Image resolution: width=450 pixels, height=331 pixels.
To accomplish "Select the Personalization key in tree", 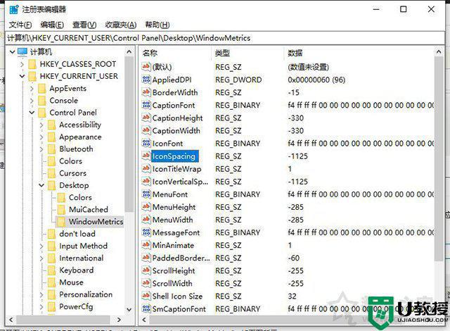I will (86, 294).
